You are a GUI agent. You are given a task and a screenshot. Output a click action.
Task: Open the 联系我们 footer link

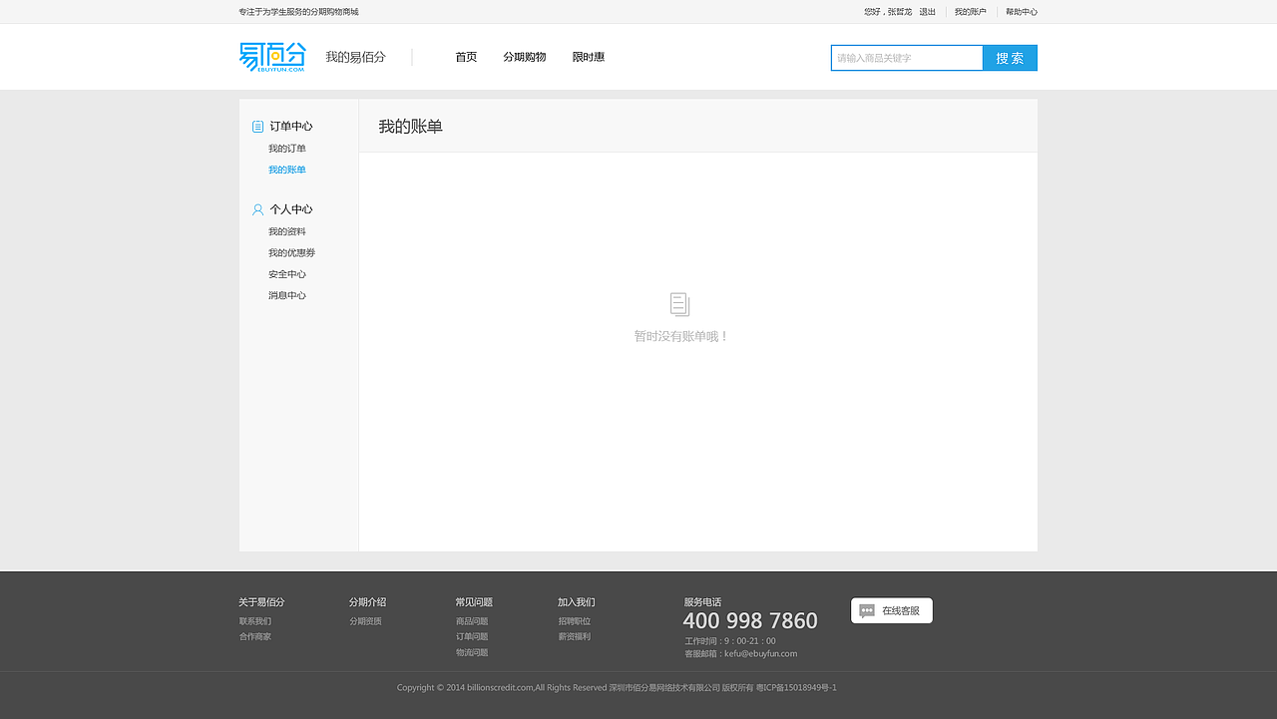click(254, 620)
